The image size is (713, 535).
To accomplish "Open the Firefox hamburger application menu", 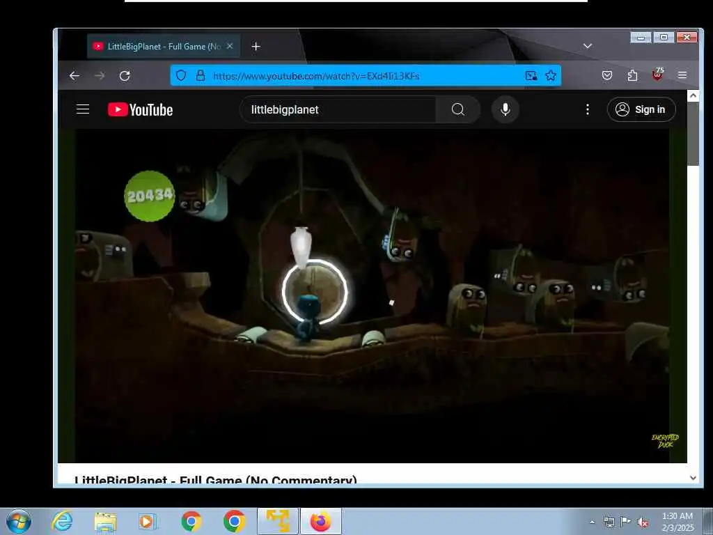I will (682, 75).
